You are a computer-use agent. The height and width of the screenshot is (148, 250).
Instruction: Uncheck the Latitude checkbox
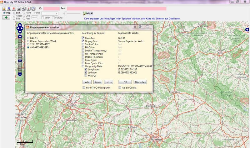point(86,72)
